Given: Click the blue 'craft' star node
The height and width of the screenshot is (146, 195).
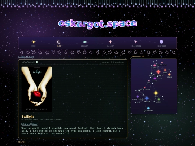Looking at the screenshot, I should click(x=147, y=98).
